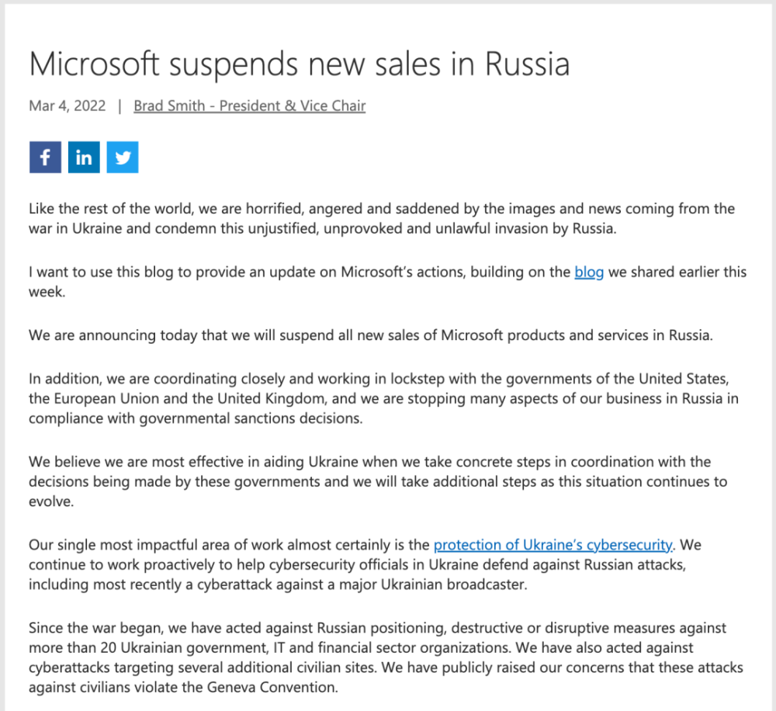Tweet the article using Twitter icon
776x711 pixels.
pyautogui.click(x=123, y=158)
